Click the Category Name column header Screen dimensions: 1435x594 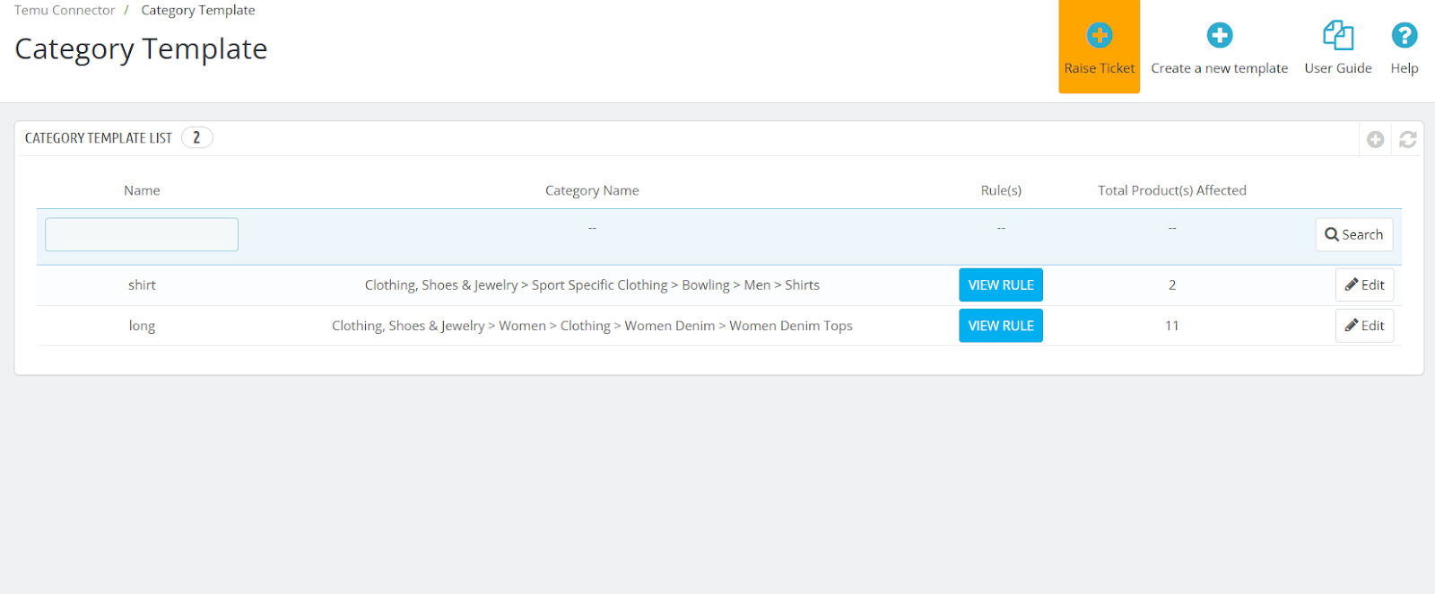[592, 190]
